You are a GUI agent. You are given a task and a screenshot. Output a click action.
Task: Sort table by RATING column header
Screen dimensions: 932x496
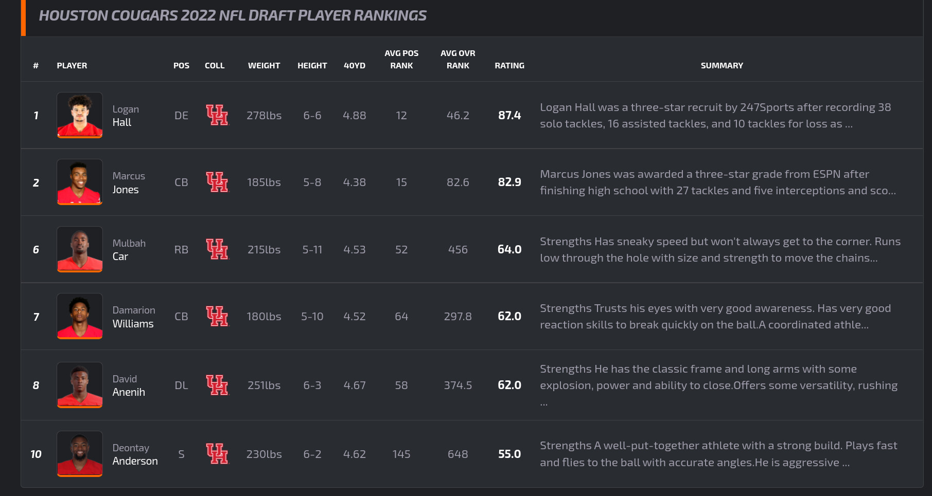pos(509,65)
